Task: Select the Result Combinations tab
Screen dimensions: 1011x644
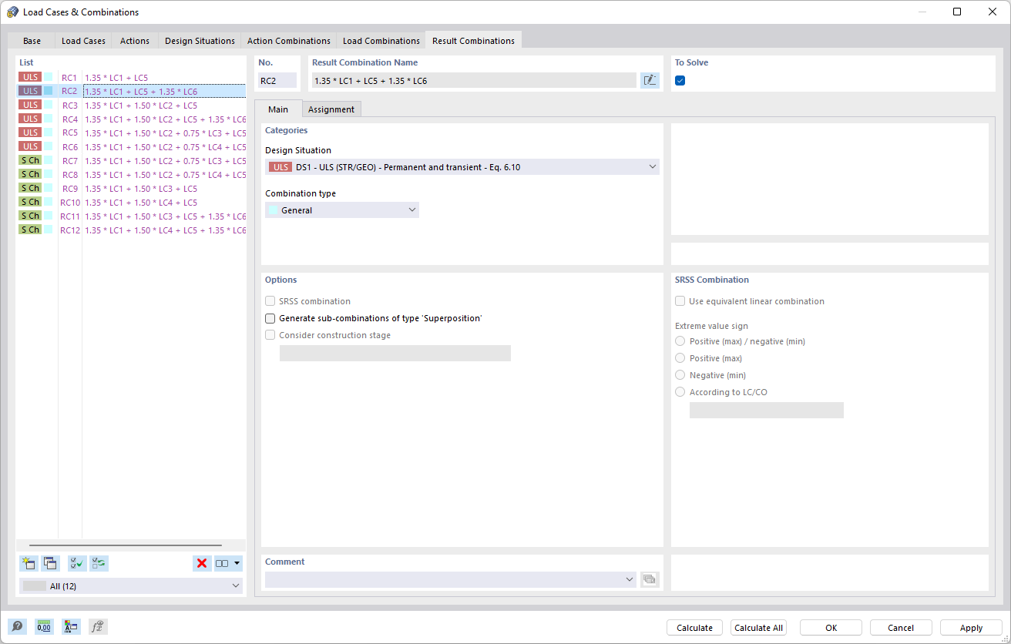Action: (473, 41)
